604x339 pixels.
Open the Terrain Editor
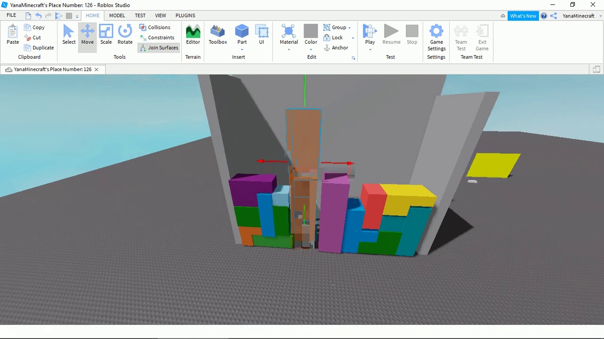pos(193,35)
